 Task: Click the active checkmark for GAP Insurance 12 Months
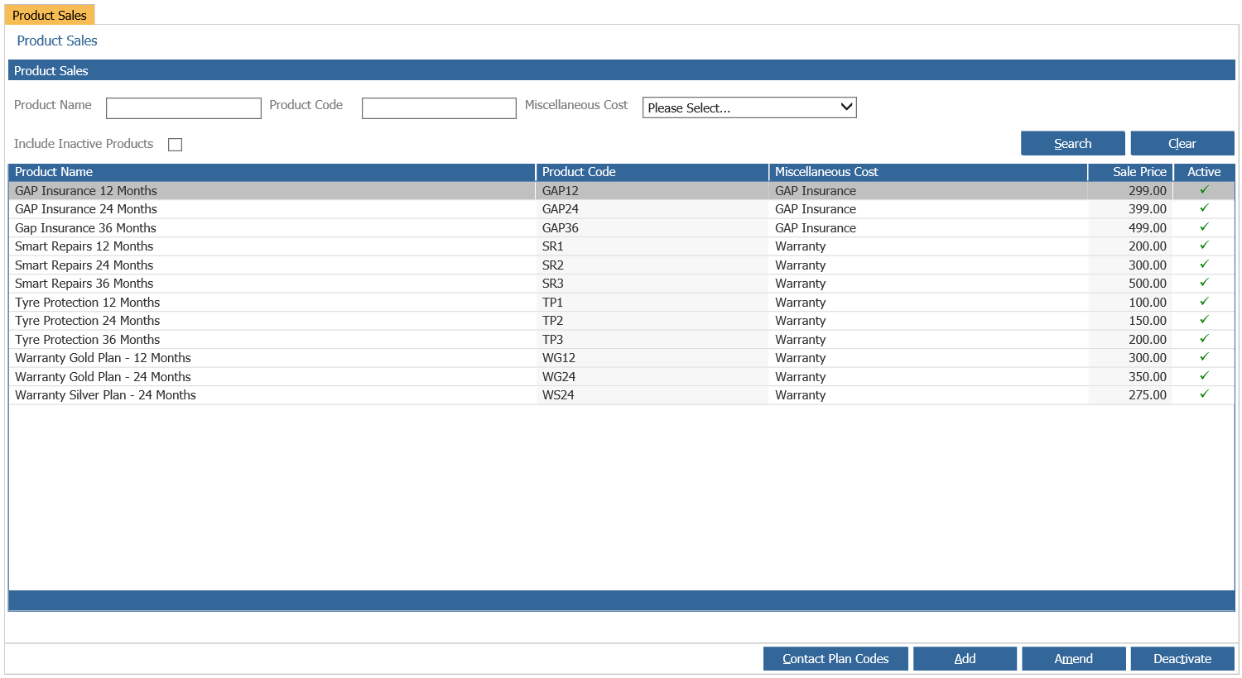pos(1204,190)
